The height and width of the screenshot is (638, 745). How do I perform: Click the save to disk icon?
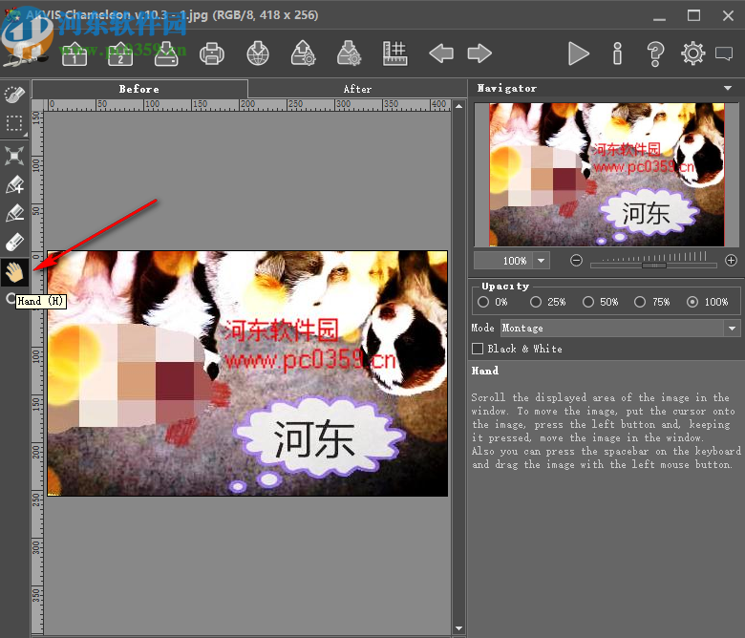166,53
